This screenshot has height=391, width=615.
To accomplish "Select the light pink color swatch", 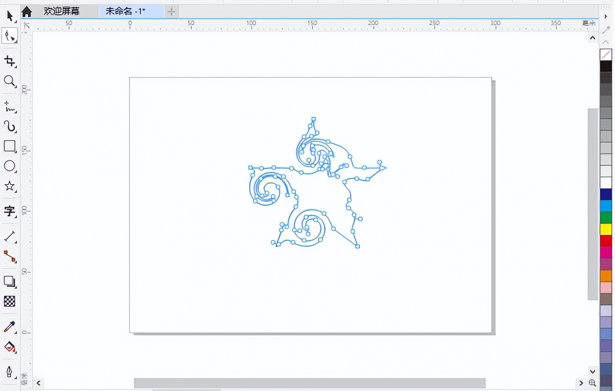I will coord(606,288).
